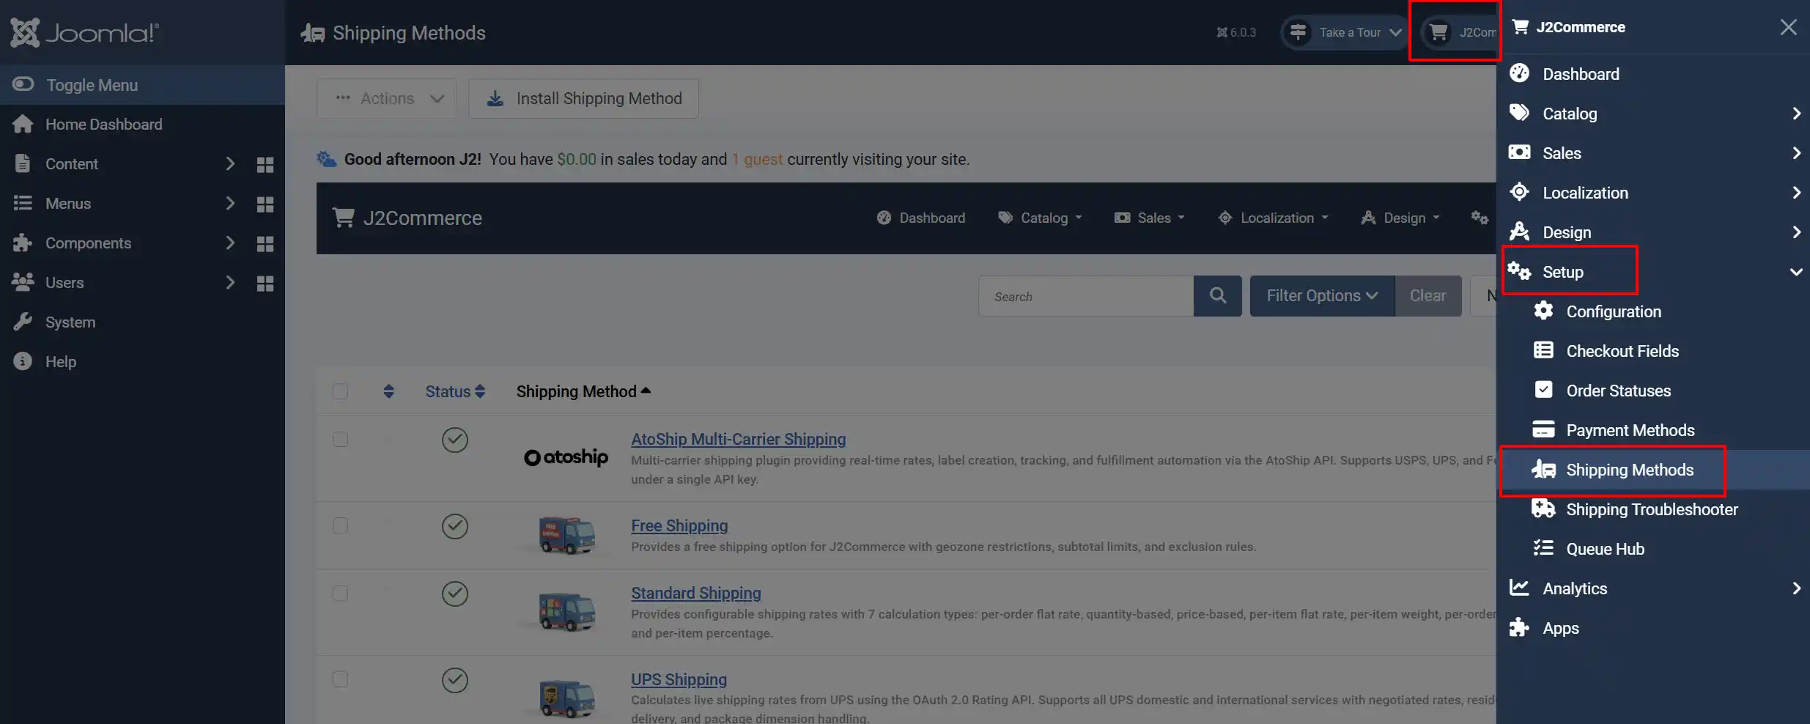Open the Actions dropdown
Screen dimensions: 1810x724
tap(386, 98)
